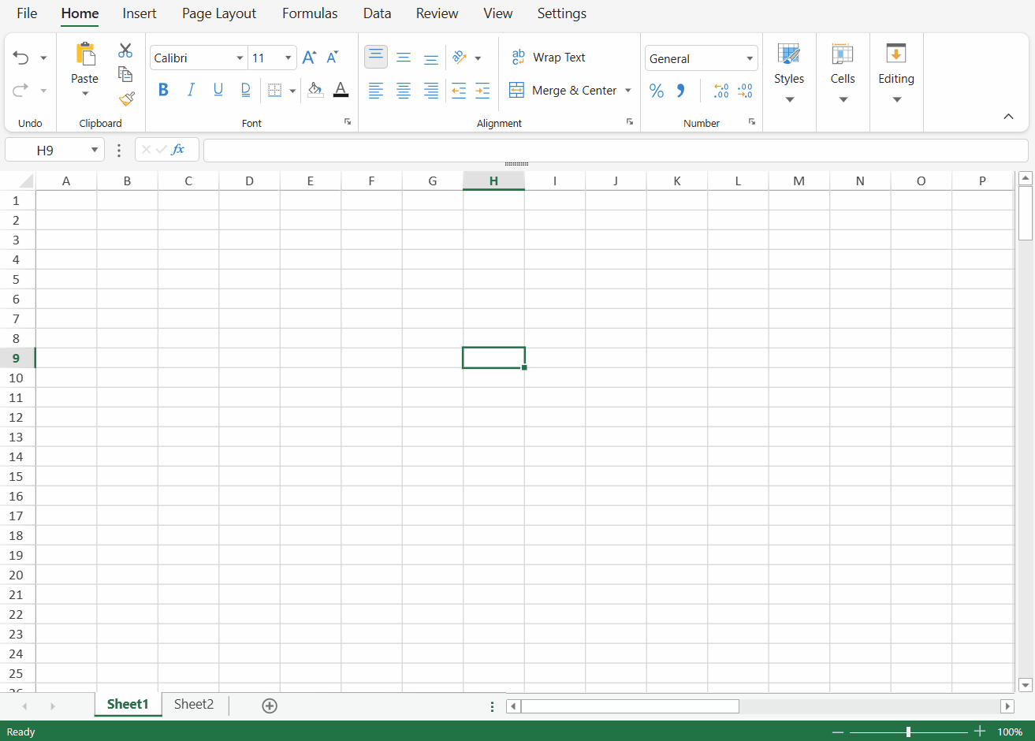This screenshot has height=741, width=1035.
Task: Switch to the Formulas tab
Action: pos(310,13)
